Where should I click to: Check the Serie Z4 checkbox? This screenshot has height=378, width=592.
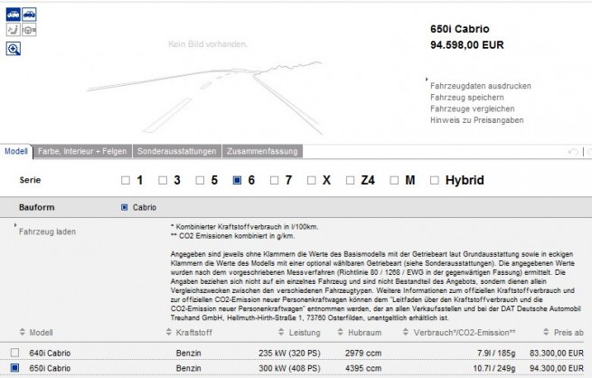coord(350,180)
